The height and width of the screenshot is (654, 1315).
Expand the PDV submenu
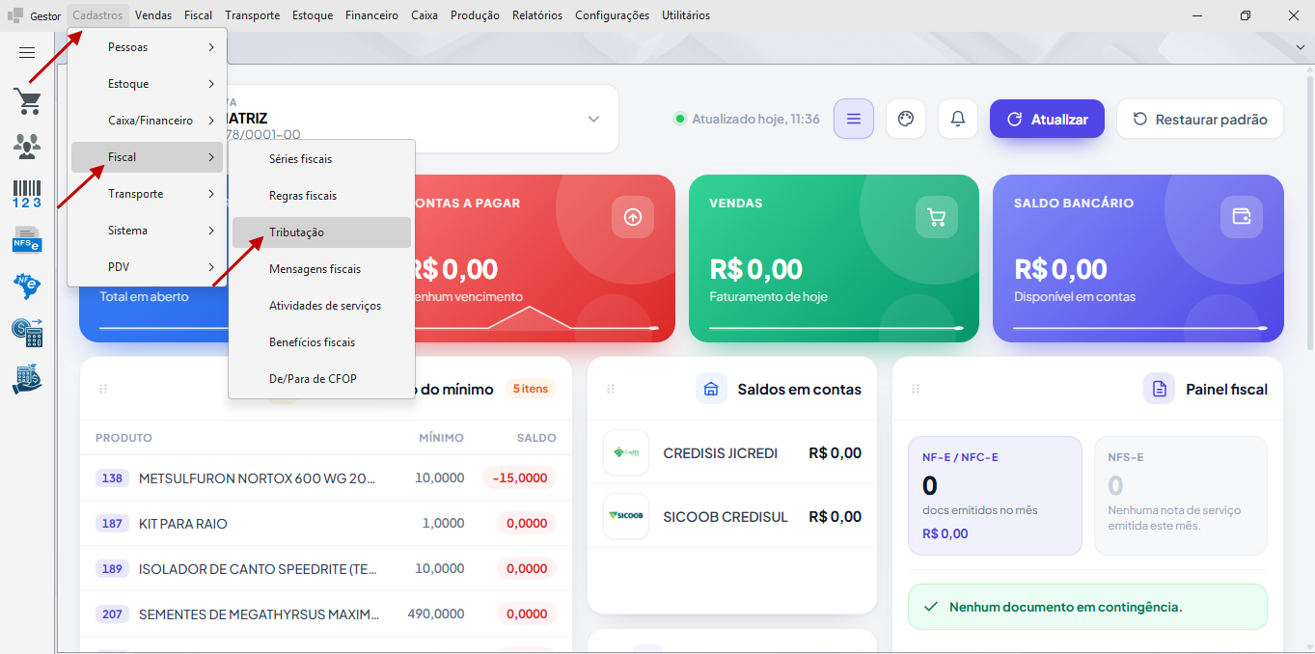[147, 267]
